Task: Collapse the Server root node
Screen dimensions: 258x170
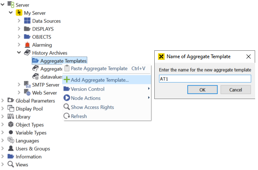Action: (2, 5)
